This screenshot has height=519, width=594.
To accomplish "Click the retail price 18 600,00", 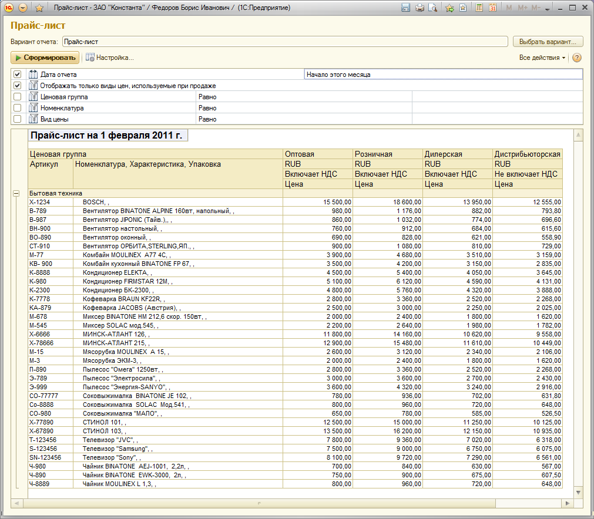I will (x=388, y=202).
